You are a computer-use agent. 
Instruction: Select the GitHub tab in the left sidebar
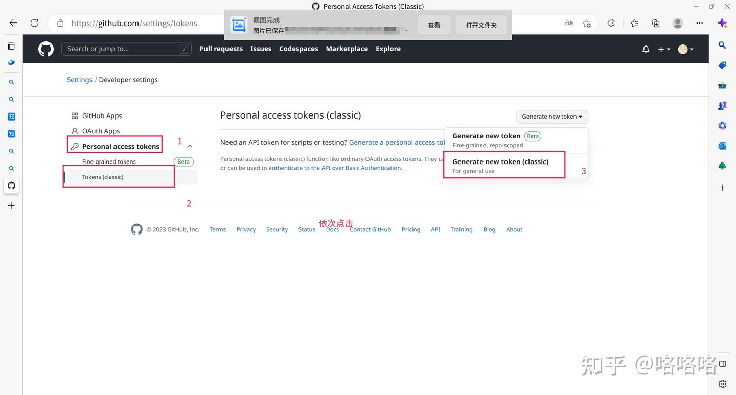coord(11,185)
